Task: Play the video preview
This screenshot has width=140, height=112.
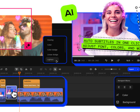Action: click(x=112, y=60)
